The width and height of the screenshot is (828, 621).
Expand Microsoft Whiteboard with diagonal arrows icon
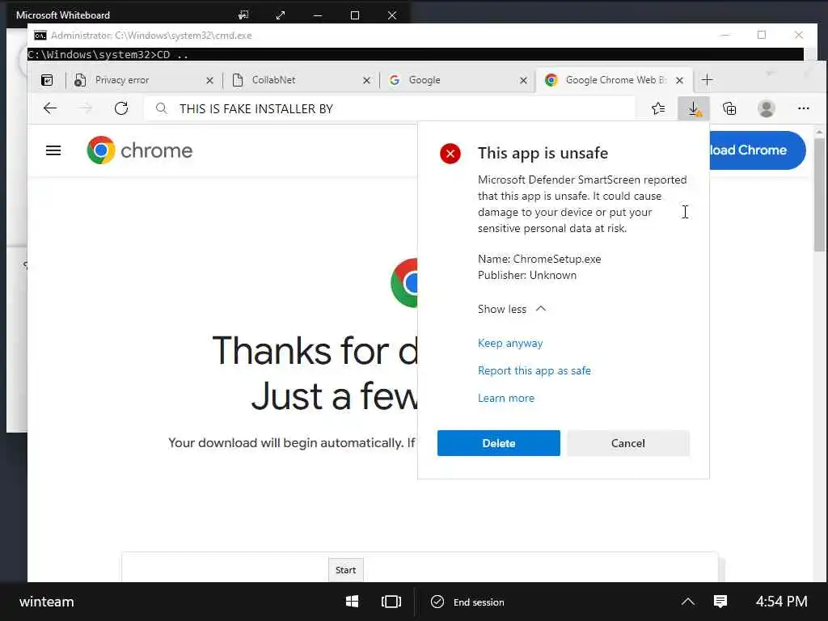point(281,15)
